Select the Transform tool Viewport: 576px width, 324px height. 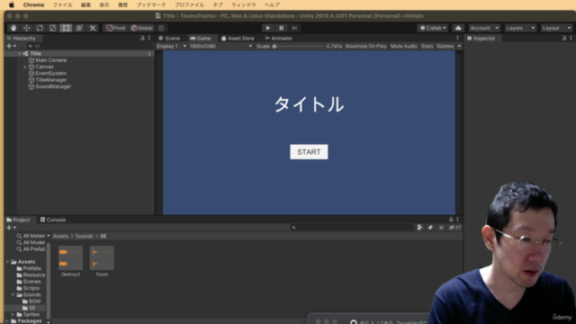click(79, 28)
